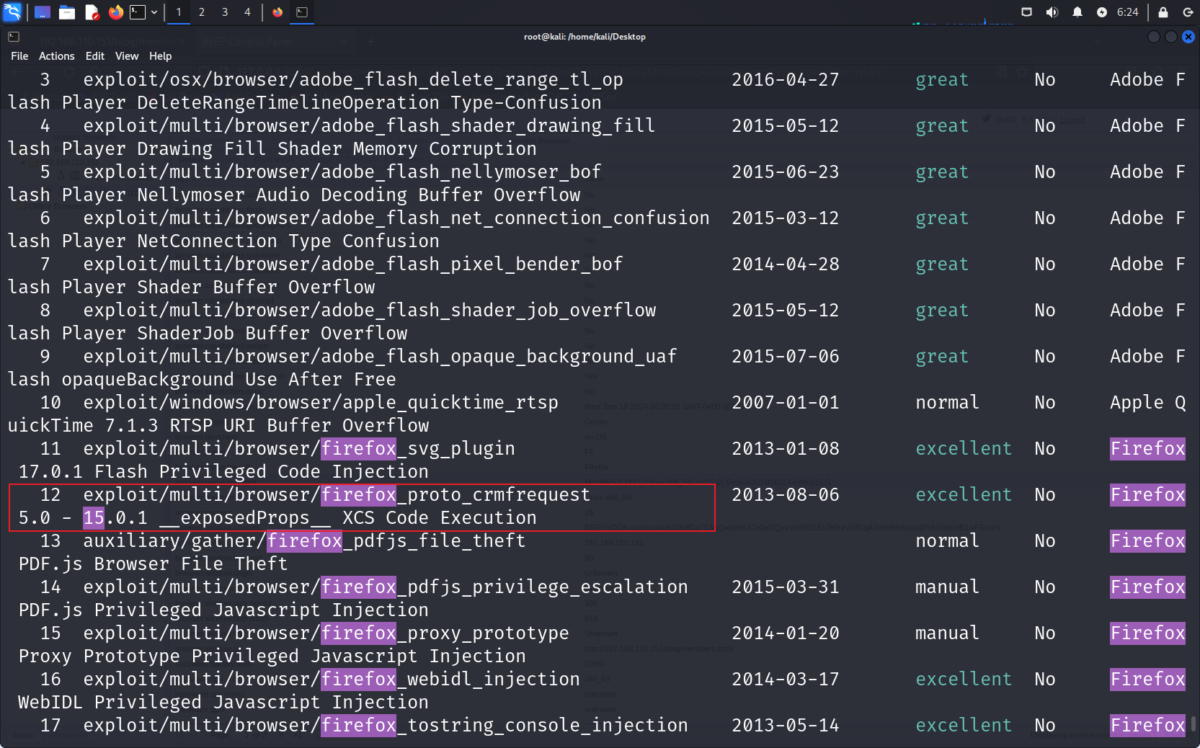Click 'normal' rank in apple_quicktime_rtsp row
Screen dimensions: 1200x748
click(x=947, y=402)
